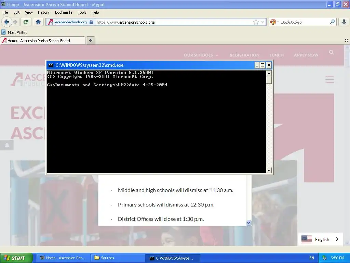Select the Home - Ascension Parish School Board tab
This screenshot has height=263, width=350.
point(43,41)
